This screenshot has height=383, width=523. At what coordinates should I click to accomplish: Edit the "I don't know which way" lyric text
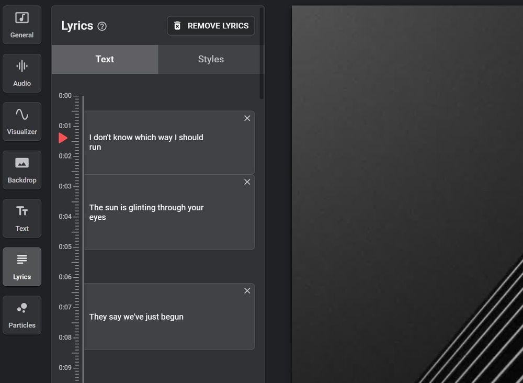pyautogui.click(x=146, y=142)
